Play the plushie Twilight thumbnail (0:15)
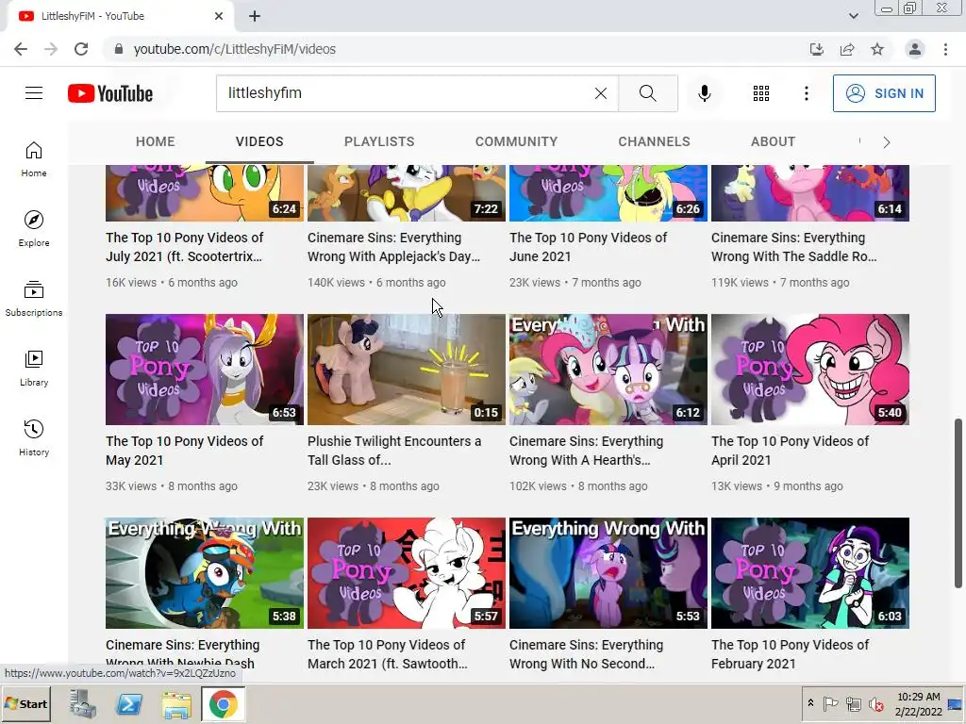Viewport: 966px width, 724px height. (x=407, y=370)
